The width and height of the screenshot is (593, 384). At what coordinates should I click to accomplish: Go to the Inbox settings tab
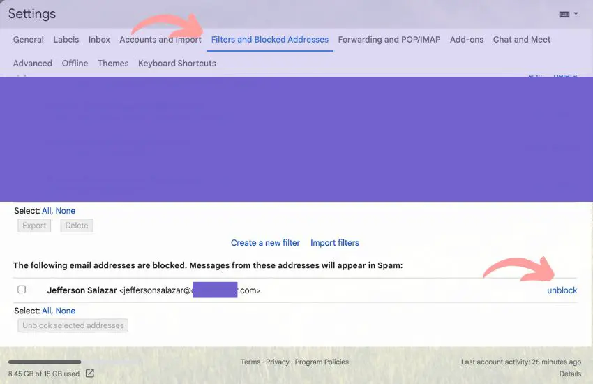coord(99,39)
